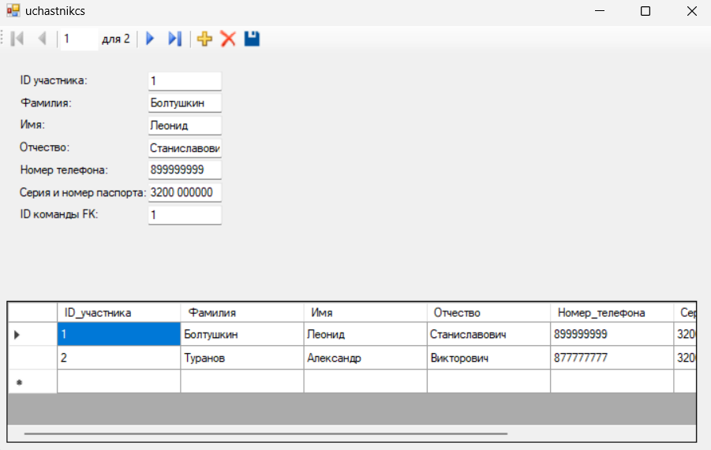
Task: Click the empty Фамилия cell in new row
Action: 242,381
